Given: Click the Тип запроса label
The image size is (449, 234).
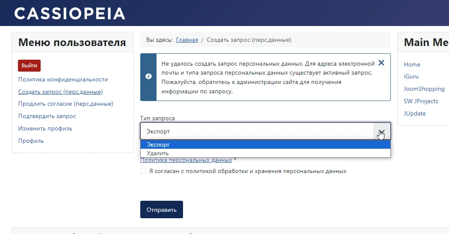Looking at the screenshot, I should click(157, 118).
